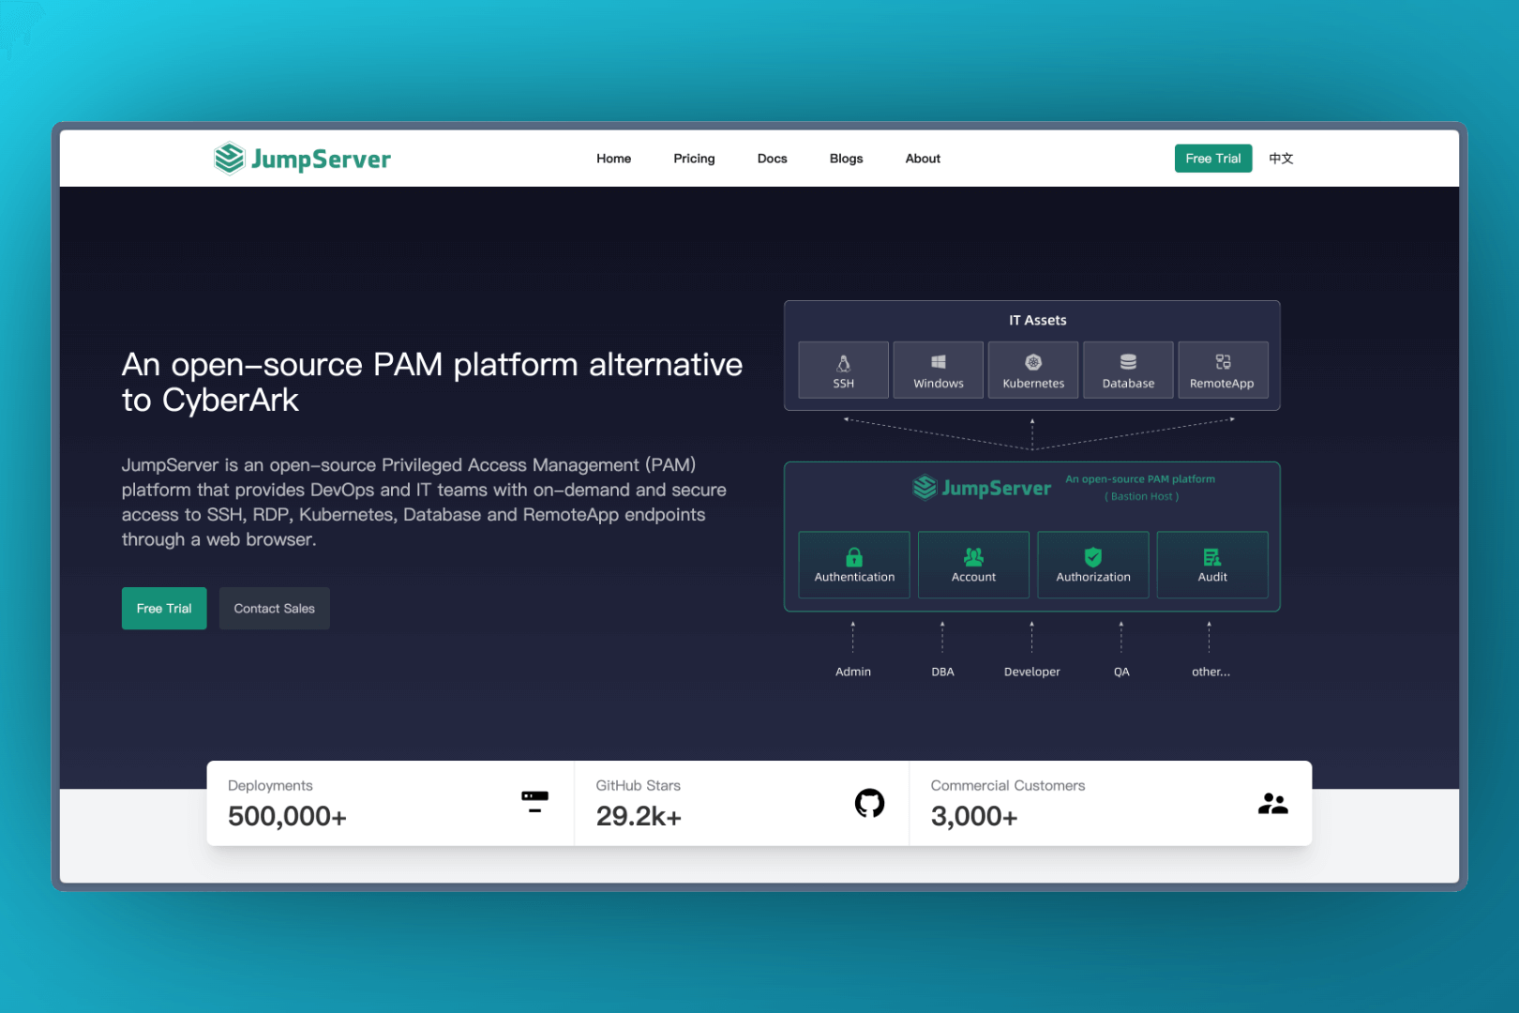
Task: Select the Account users icon
Action: [x=973, y=556]
